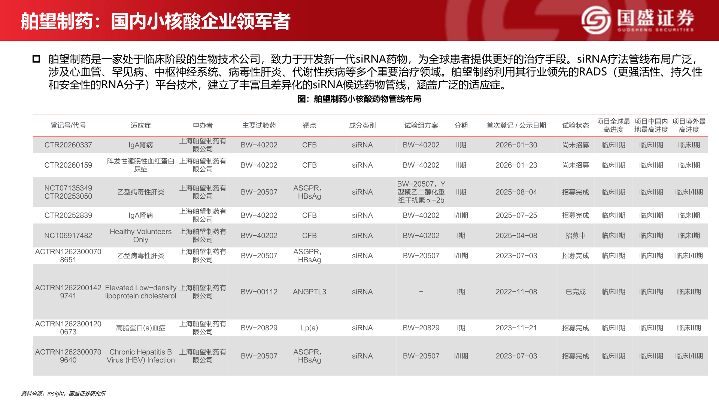Click the 招募中 status cell
Viewport: 719px width, 404px height.
point(576,235)
